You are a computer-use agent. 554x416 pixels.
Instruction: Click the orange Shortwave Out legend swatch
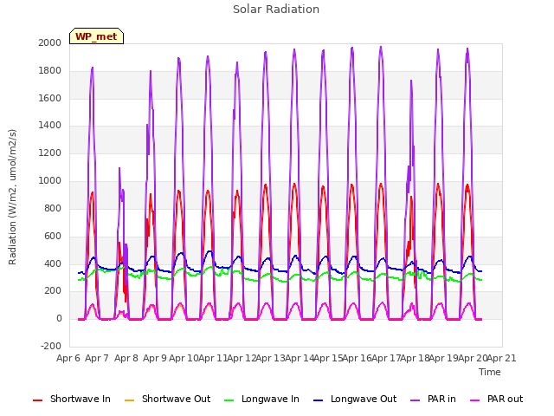click(130, 400)
